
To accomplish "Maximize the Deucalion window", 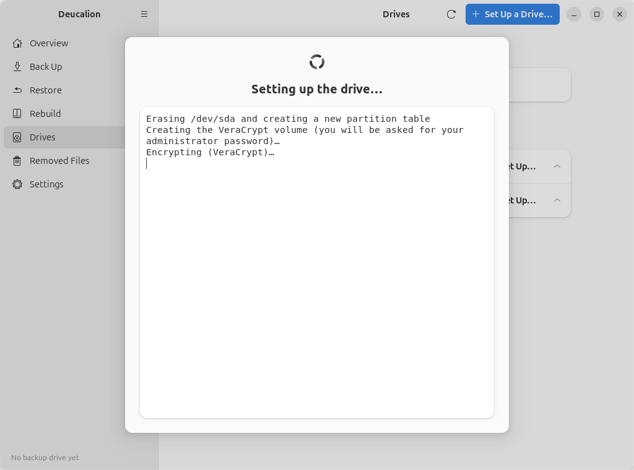I will (x=597, y=14).
